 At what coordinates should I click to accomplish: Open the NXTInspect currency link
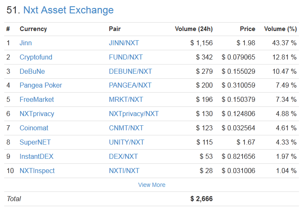click(37, 171)
